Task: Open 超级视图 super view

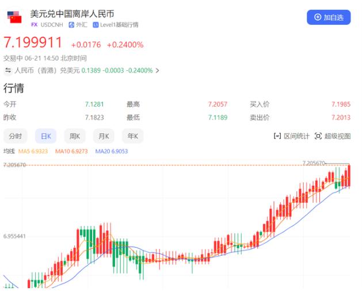Action: 333,136
